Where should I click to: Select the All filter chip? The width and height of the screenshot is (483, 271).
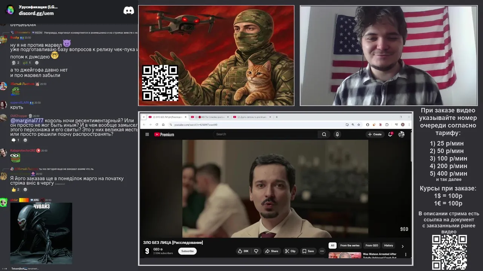(332, 245)
